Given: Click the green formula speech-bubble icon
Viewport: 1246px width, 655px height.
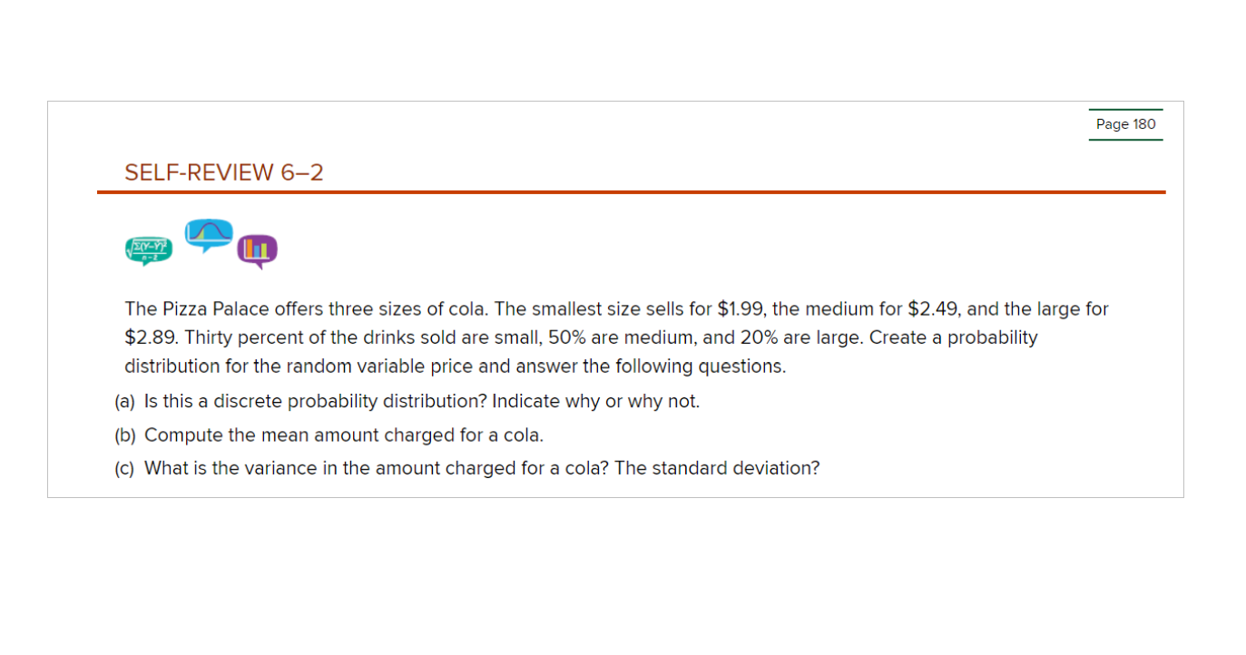Looking at the screenshot, I should pos(149,250).
